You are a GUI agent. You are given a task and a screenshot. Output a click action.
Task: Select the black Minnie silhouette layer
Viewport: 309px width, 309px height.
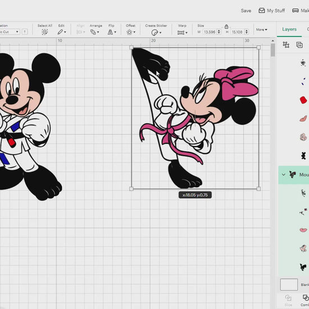(303, 267)
